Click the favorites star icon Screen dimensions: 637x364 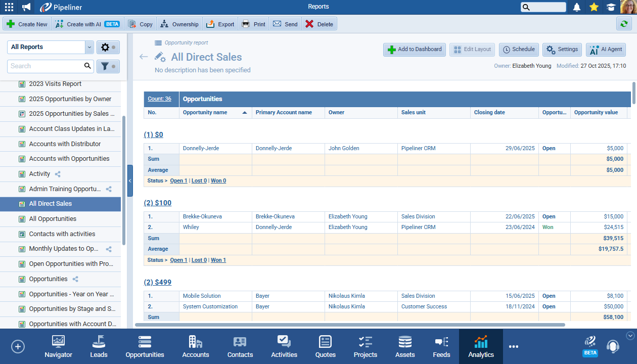(594, 7)
